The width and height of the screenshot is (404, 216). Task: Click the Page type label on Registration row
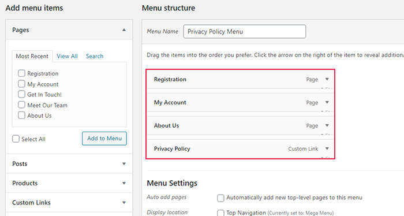tap(312, 79)
